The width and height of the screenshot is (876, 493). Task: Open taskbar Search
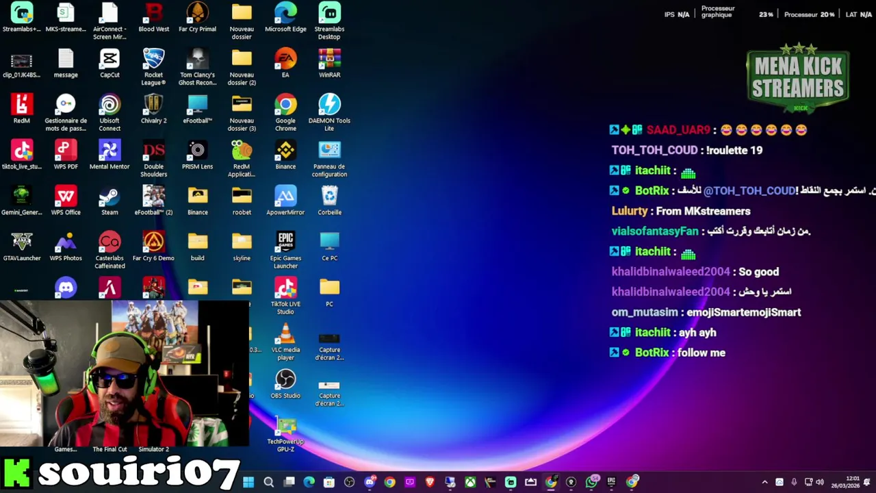268,482
